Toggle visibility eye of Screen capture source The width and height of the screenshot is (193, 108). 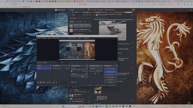[66, 68]
